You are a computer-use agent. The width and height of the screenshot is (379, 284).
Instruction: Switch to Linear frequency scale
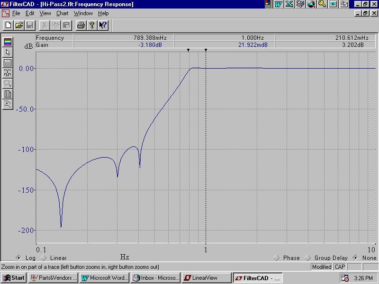pos(44,258)
